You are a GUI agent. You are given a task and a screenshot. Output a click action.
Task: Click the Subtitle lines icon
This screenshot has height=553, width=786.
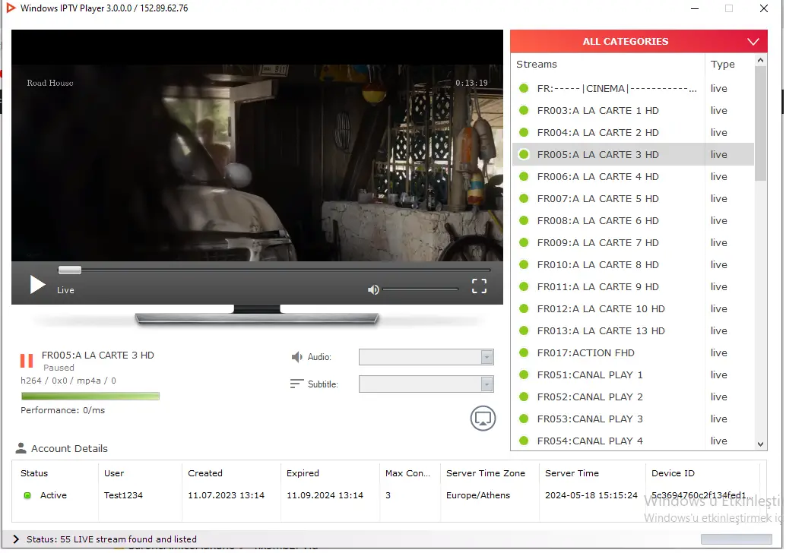point(296,384)
